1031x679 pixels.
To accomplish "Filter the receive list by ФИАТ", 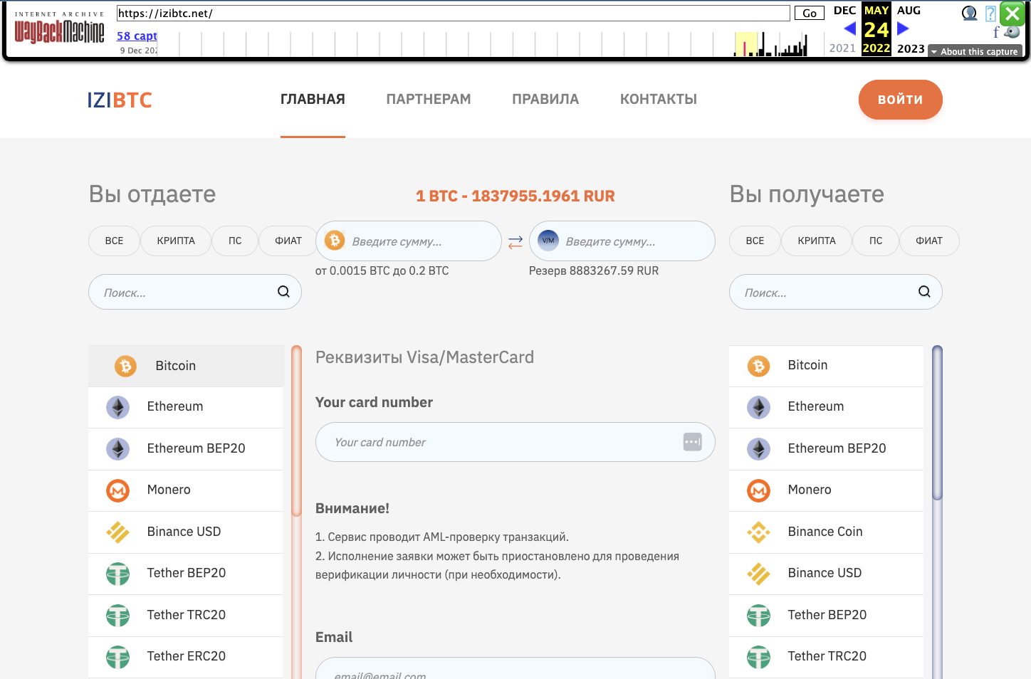I will tap(929, 241).
